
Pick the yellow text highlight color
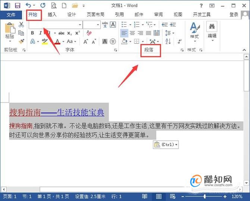[x=44, y=42]
